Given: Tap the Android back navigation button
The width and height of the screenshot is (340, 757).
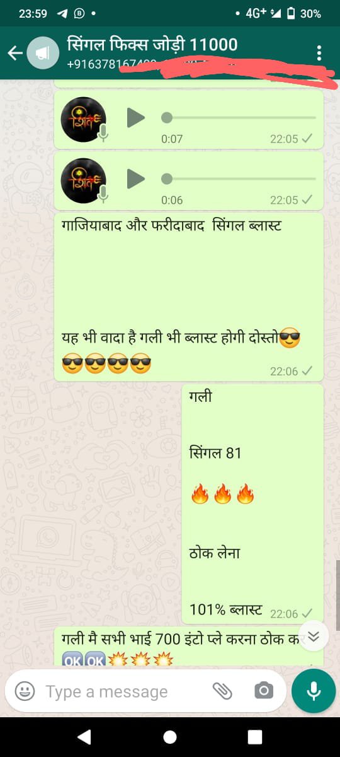Looking at the screenshot, I should tap(84, 737).
